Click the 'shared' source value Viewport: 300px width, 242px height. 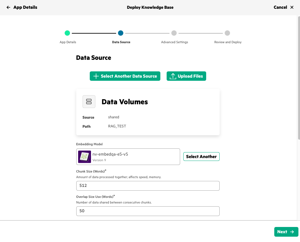click(x=114, y=117)
